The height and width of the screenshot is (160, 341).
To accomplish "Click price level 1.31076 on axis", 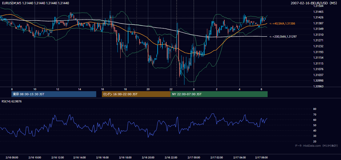I will (x=318, y=69).
